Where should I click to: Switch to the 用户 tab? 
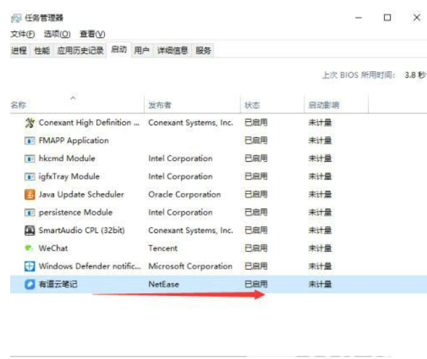click(142, 50)
